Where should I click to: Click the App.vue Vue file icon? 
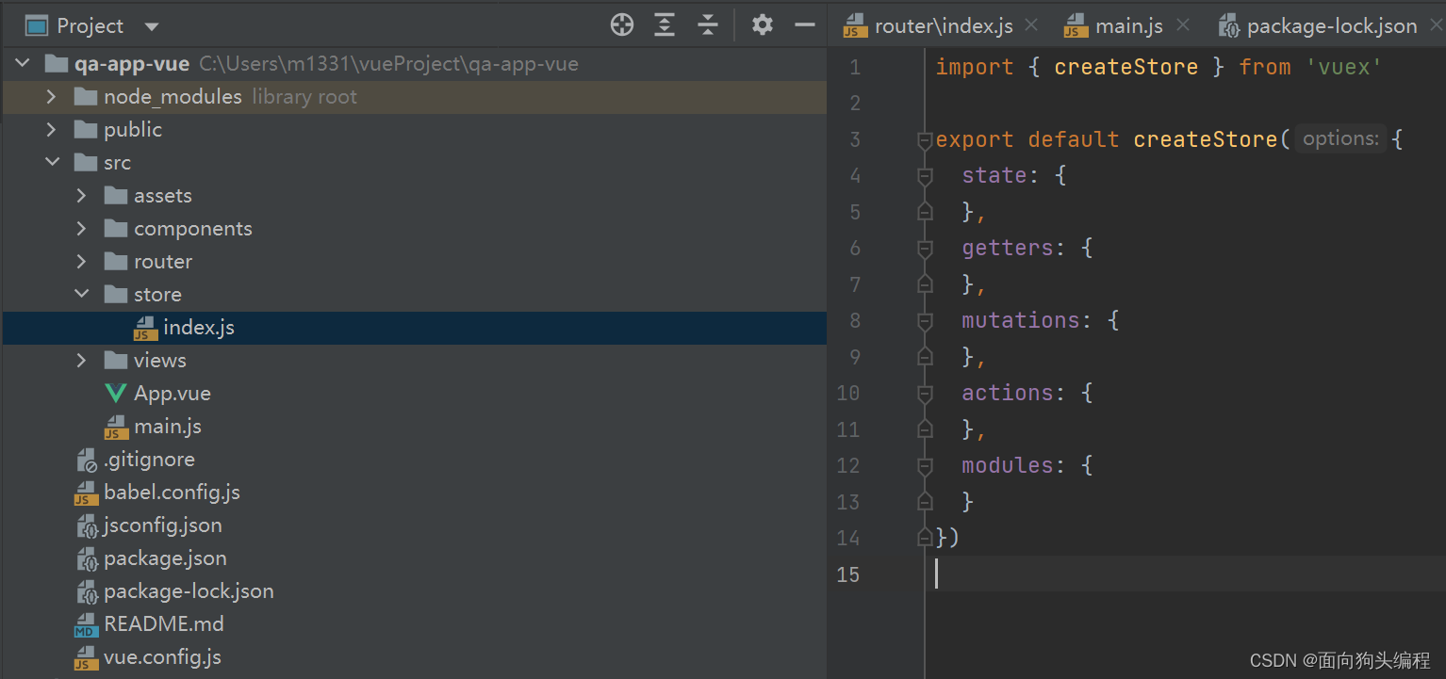(x=116, y=394)
